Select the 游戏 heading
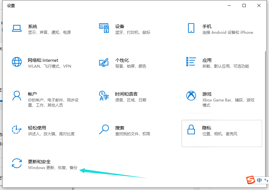 pos(207,94)
